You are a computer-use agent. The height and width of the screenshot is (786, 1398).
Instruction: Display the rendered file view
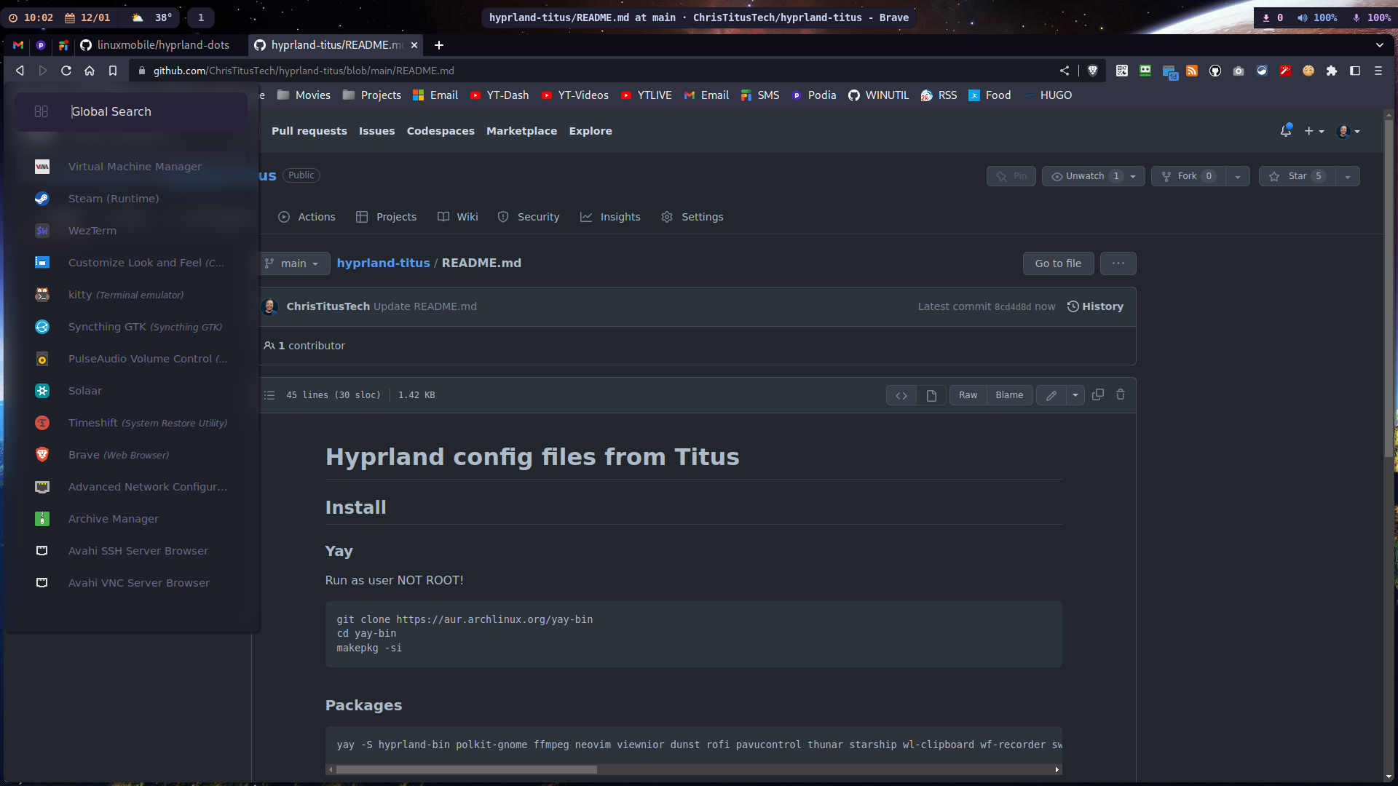pyautogui.click(x=931, y=395)
